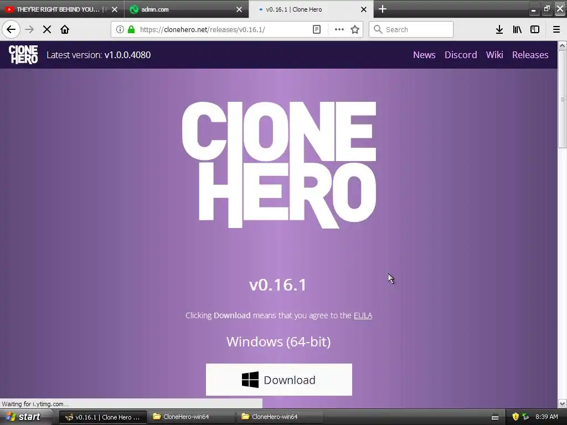Open the browser home page
This screenshot has height=425, width=567.
(x=65, y=29)
